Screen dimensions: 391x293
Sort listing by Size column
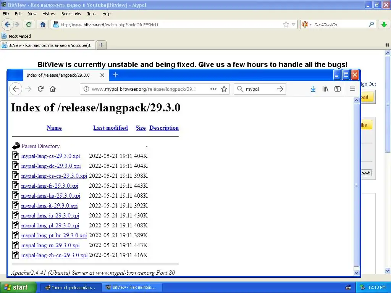(x=141, y=128)
